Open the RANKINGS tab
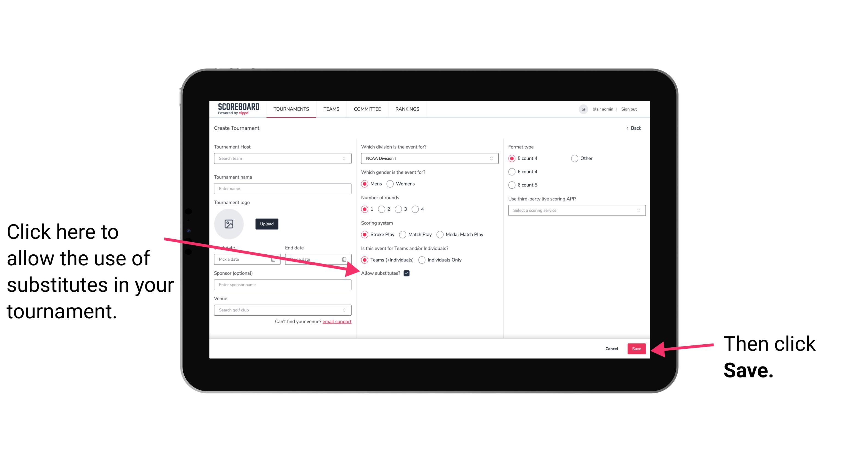Screen dimensions: 856x460 [x=407, y=109]
